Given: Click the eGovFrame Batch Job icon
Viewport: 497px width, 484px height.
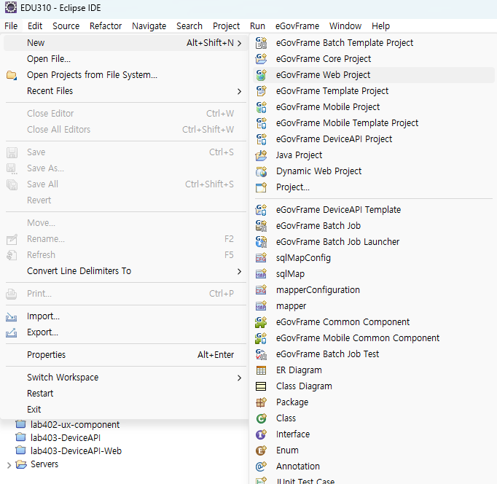Looking at the screenshot, I should [x=261, y=226].
